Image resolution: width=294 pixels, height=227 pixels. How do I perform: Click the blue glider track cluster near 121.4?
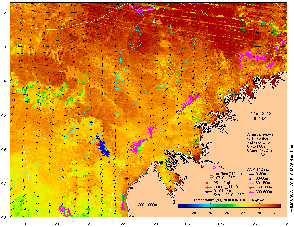[103, 146]
